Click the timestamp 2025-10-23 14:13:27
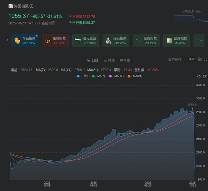 [x=24, y=23]
